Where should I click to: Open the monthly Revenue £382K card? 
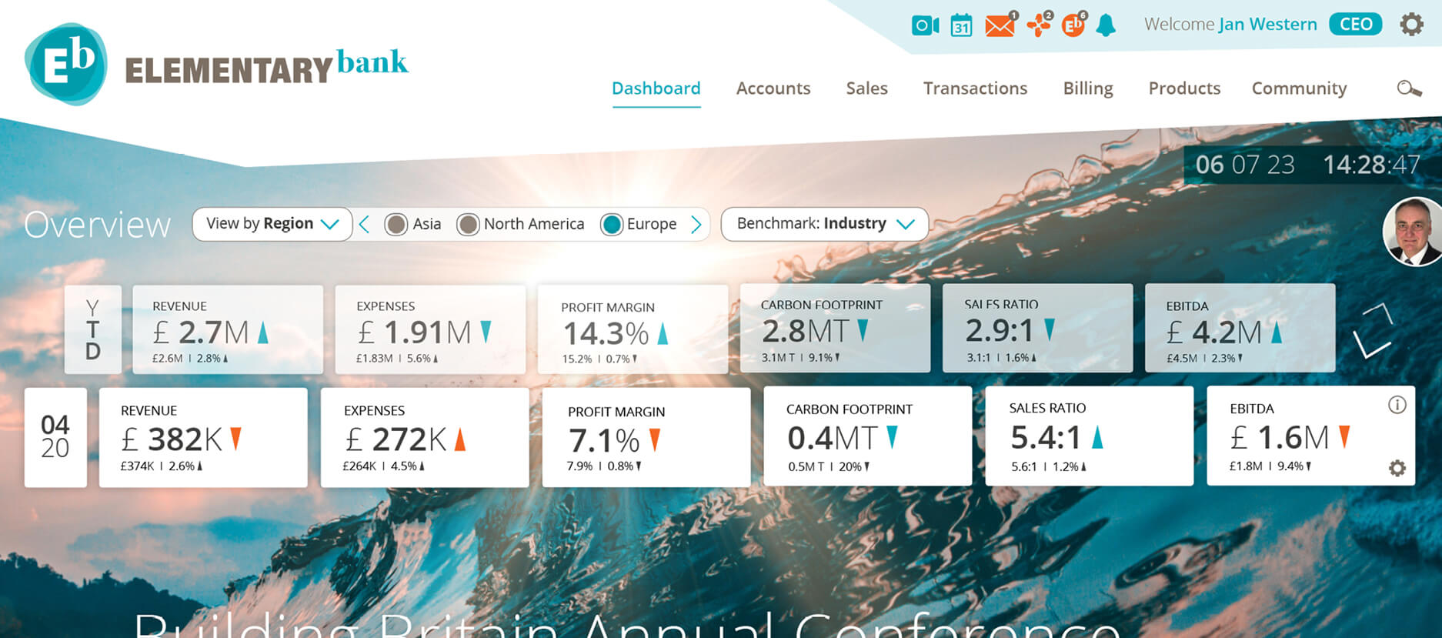pyautogui.click(x=203, y=437)
